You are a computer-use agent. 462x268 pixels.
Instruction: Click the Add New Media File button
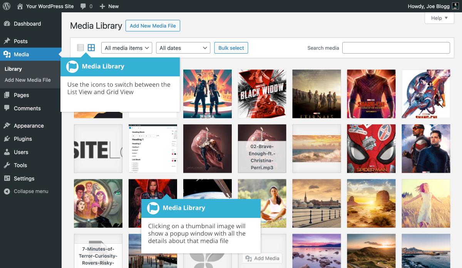[152, 26]
